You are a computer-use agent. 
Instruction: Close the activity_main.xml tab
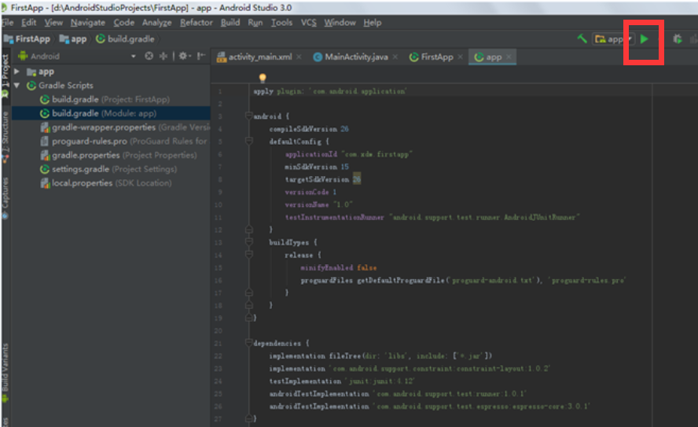point(299,57)
